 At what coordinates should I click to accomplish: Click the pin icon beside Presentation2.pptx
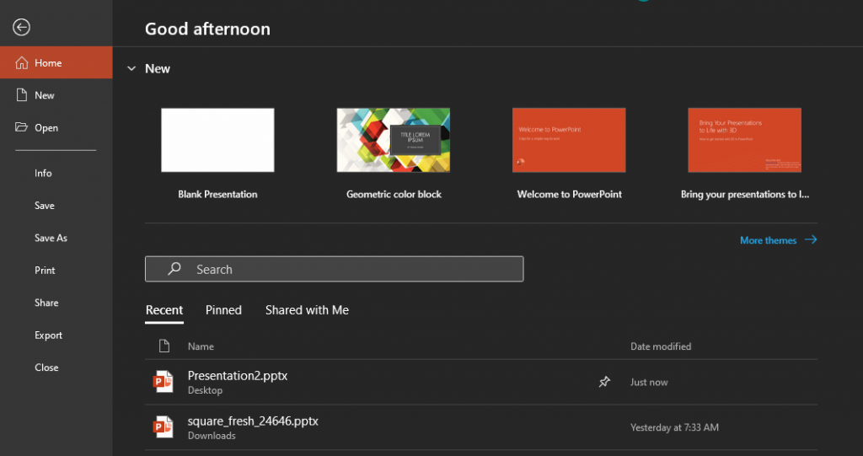tap(604, 382)
